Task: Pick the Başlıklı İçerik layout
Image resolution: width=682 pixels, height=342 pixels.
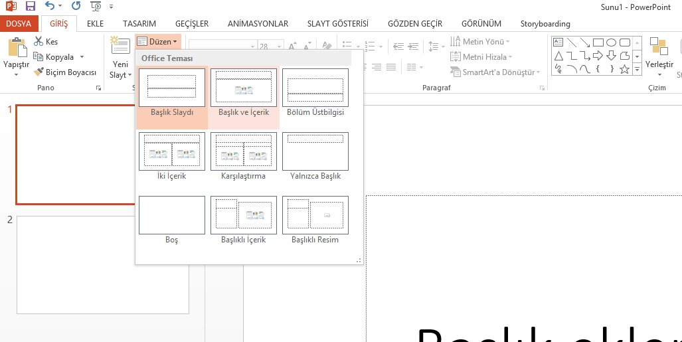Action: [x=244, y=220]
